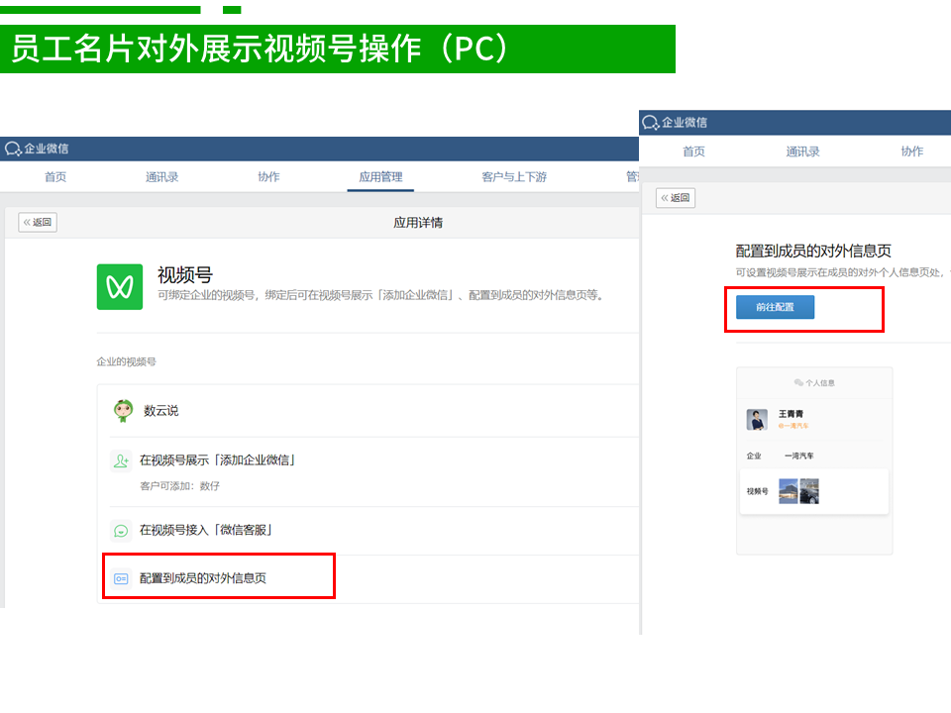The image size is (951, 713).
Task: Click the 返回 button in the right window
Action: tap(676, 198)
